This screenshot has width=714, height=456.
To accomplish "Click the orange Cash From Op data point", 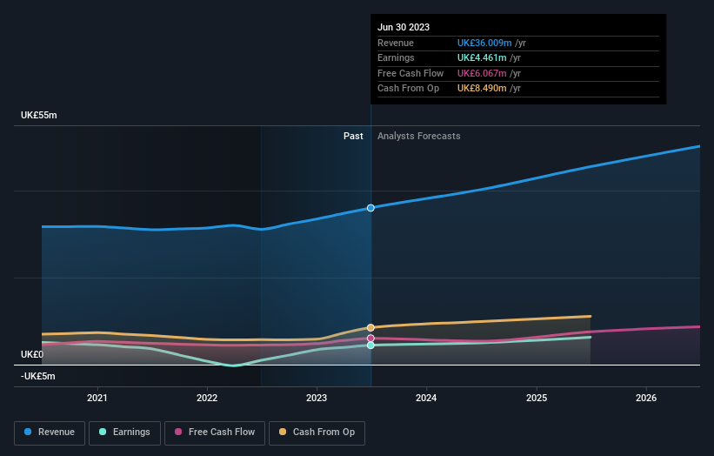I will pyautogui.click(x=370, y=327).
